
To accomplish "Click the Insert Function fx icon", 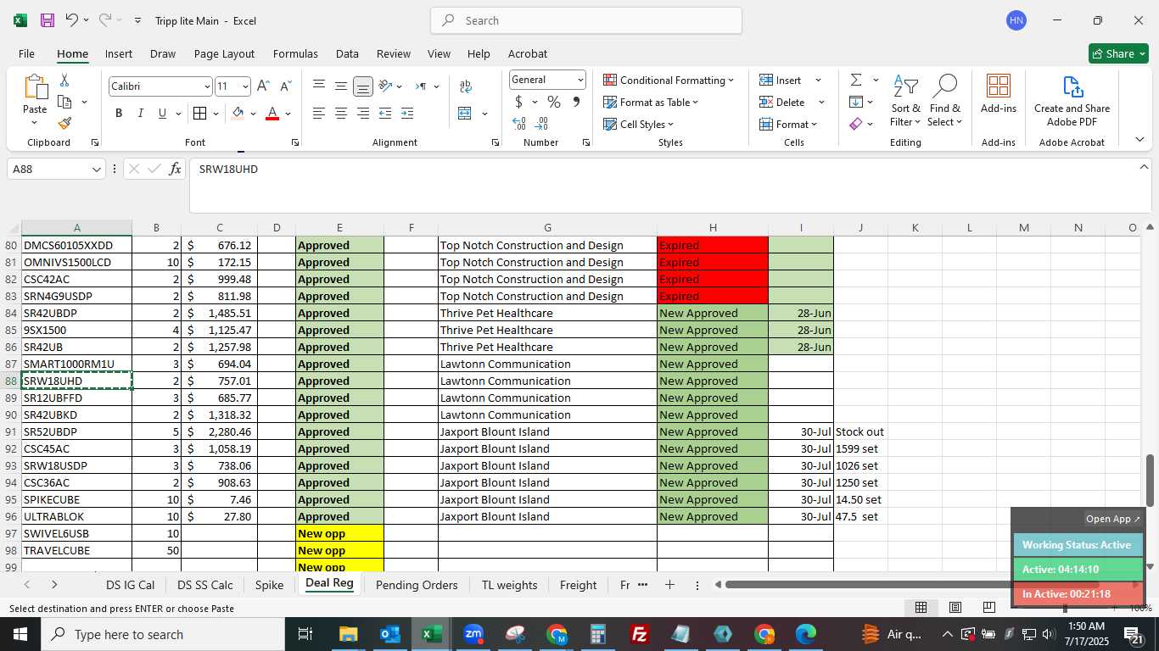I will (175, 169).
